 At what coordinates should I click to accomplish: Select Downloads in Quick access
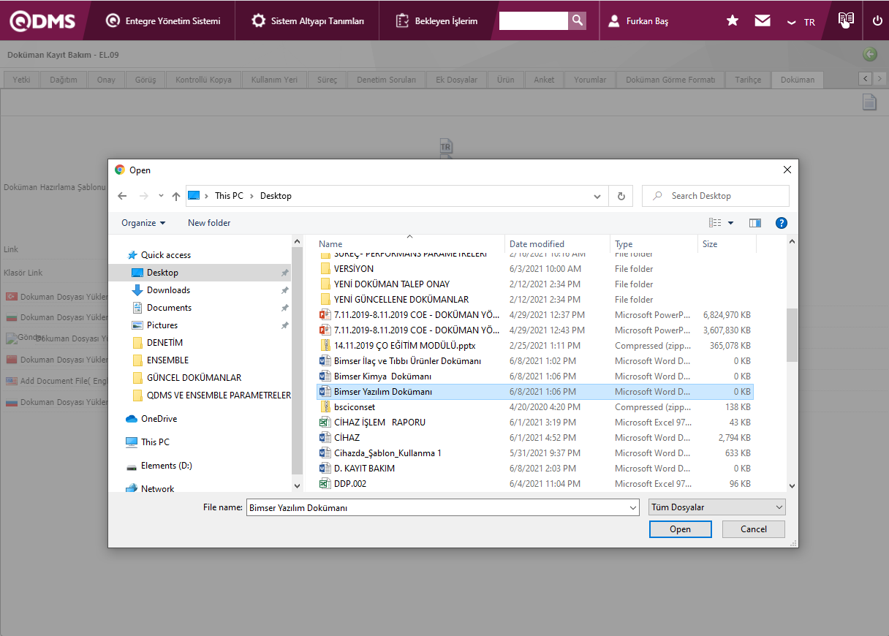(168, 290)
